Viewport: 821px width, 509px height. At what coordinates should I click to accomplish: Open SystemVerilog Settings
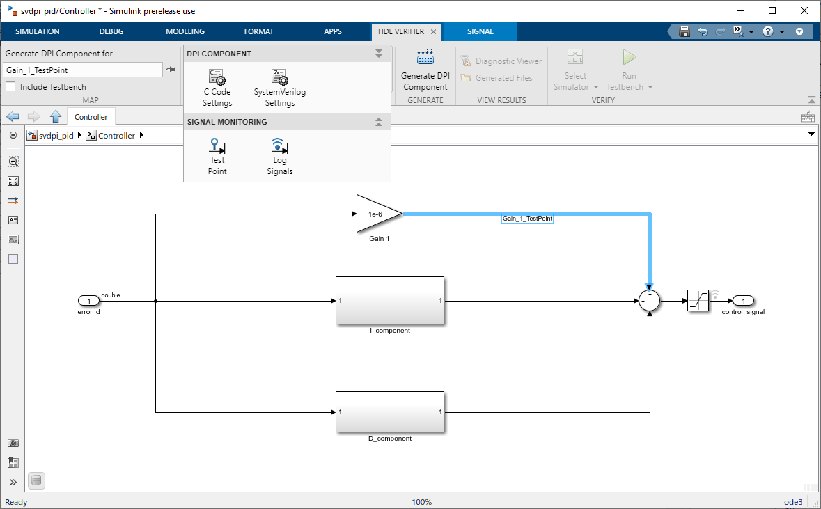pos(280,88)
